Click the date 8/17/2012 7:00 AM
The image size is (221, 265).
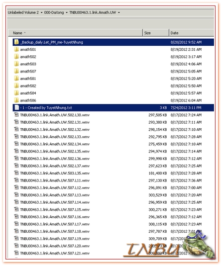pyautogui.click(x=186, y=188)
